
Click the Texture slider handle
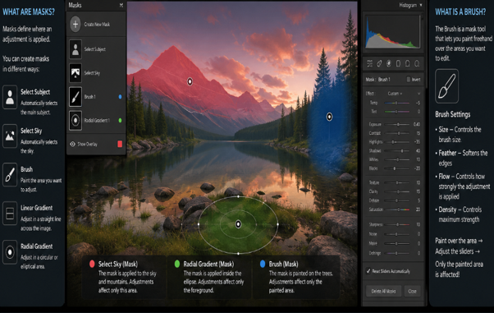(x=397, y=182)
